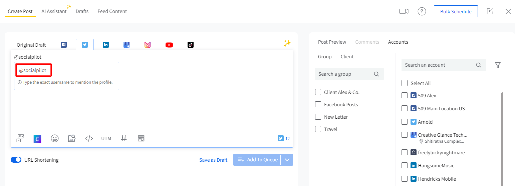Viewport: 515px width, 186px height.
Task: Click Save as Draft link
Action: point(213,160)
